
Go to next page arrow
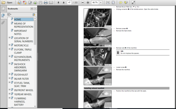[64, 2]
